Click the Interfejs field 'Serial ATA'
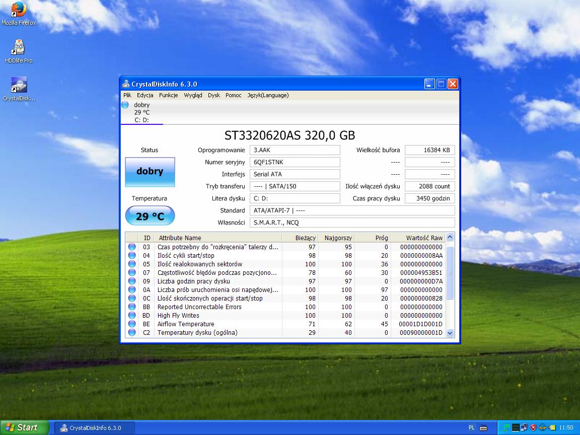 (295, 174)
